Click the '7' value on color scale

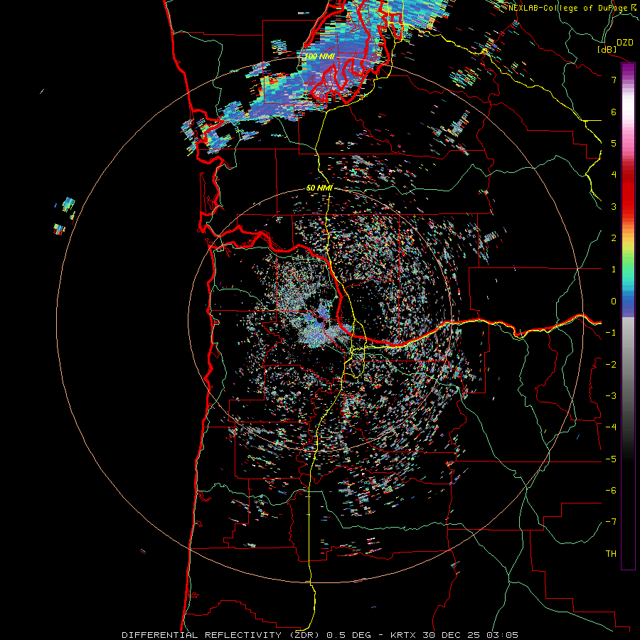click(614, 80)
